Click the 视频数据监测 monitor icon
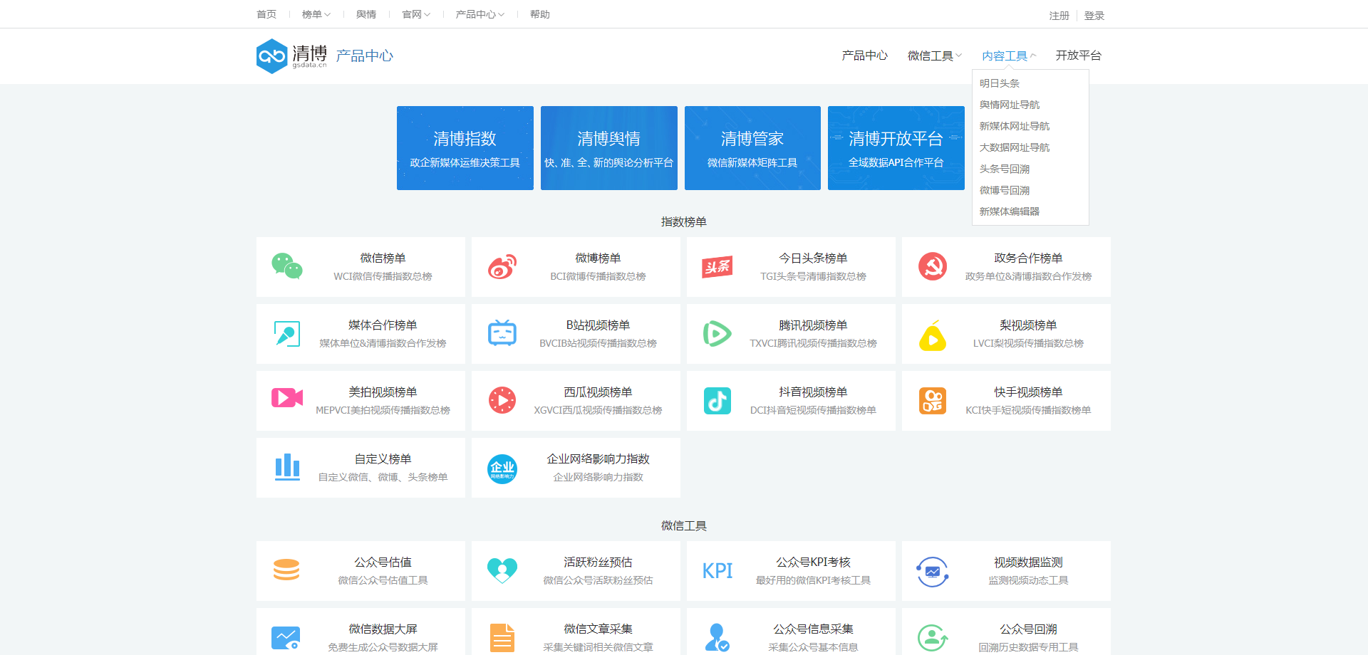Viewport: 1368px width, 655px height. pos(933,572)
